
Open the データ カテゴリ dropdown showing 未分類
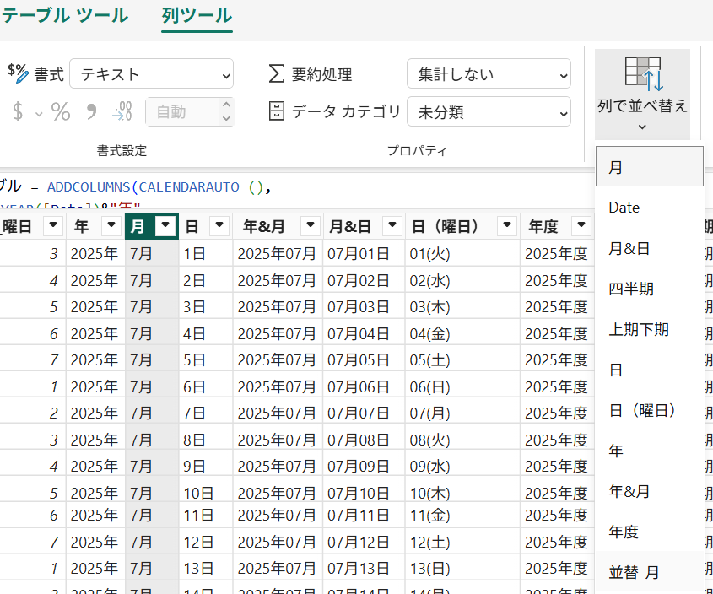[489, 112]
